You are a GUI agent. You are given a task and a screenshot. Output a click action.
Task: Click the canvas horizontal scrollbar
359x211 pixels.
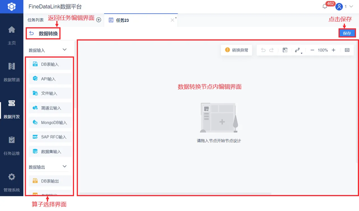click(175, 193)
